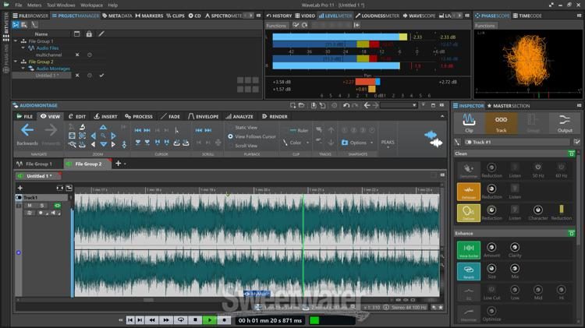Switch to the Envelope ribbon tab
This screenshot has height=328, width=585.
203,117
